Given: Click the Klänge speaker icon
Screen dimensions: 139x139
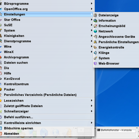Looking at the screenshot, I should coord(96,53).
